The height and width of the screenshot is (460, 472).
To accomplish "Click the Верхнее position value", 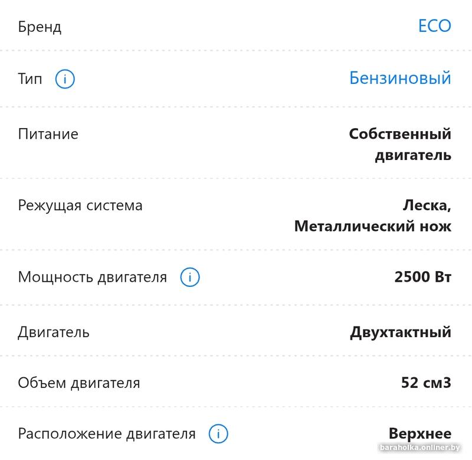I will [x=420, y=433].
